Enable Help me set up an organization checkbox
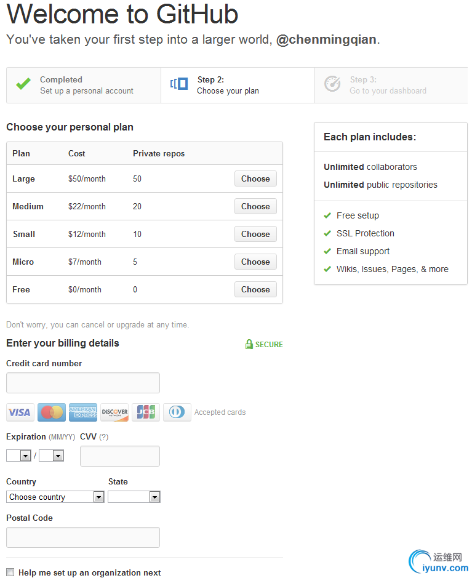Screen dimensions: 472x578 coord(10,572)
